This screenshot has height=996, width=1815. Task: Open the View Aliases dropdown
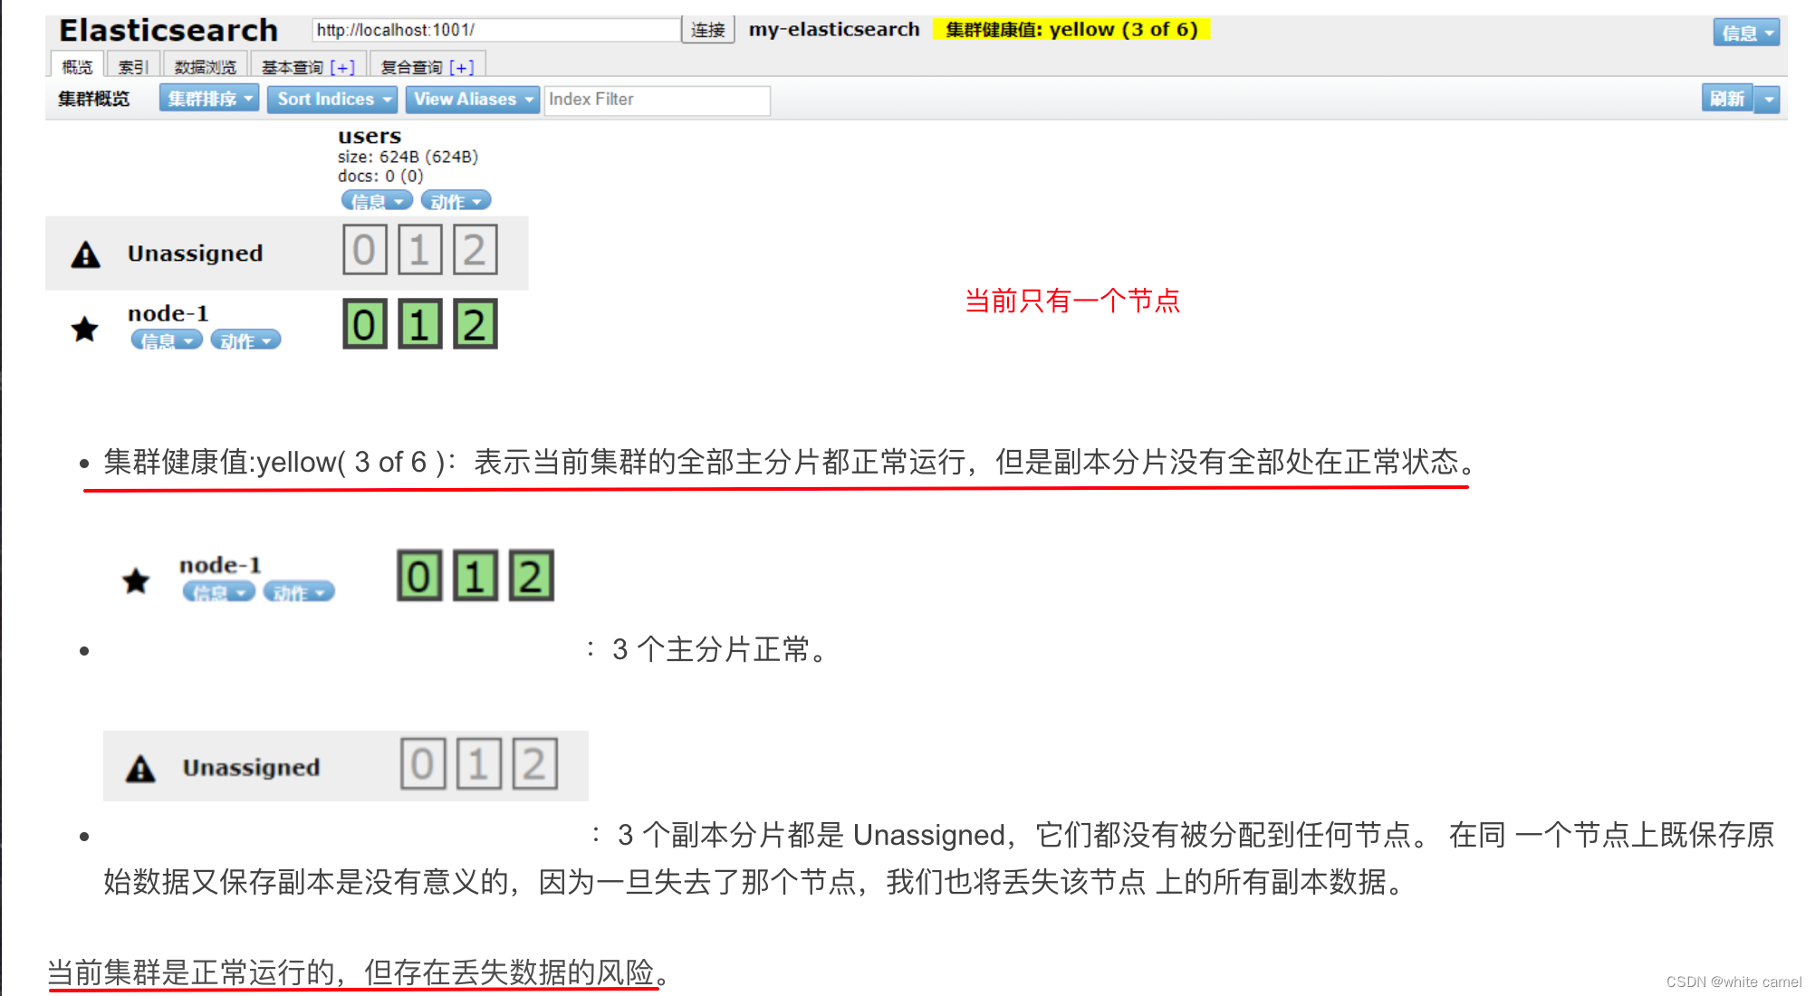[472, 100]
